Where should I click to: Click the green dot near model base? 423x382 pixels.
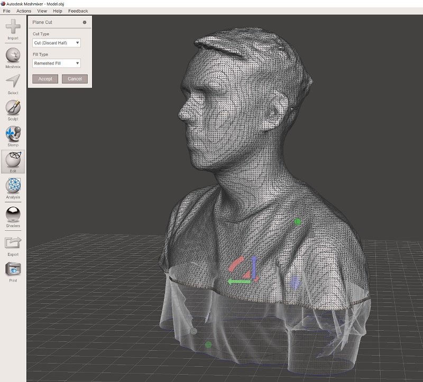coord(208,344)
